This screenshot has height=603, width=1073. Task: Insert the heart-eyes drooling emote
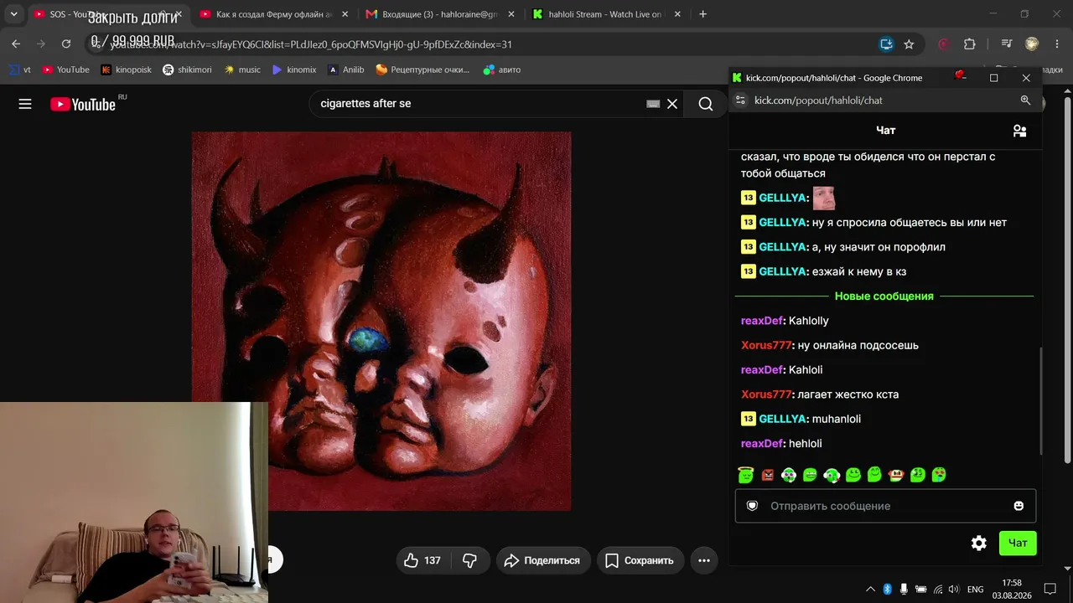click(x=939, y=475)
